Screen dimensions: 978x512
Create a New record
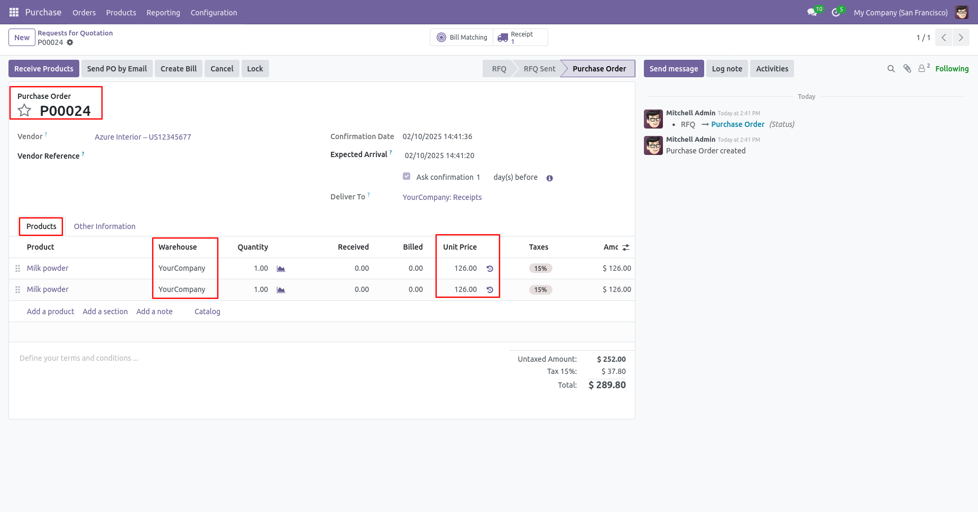pos(22,38)
